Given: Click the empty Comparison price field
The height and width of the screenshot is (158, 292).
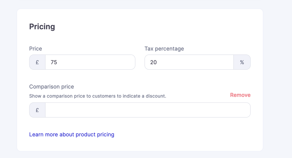Looking at the screenshot, I should coord(148,110).
